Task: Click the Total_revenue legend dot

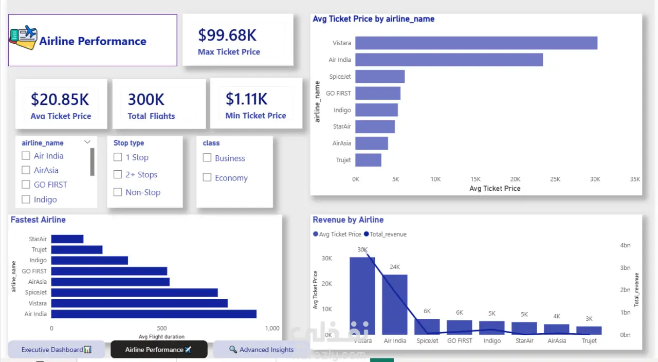Action: pos(366,234)
